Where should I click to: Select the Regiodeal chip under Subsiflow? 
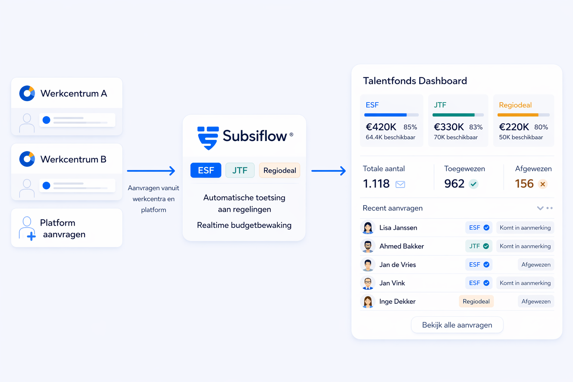(x=280, y=170)
